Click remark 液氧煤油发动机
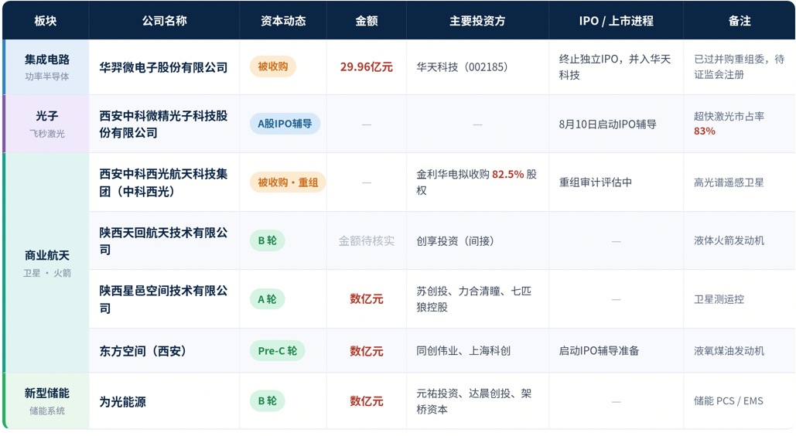 729,351
